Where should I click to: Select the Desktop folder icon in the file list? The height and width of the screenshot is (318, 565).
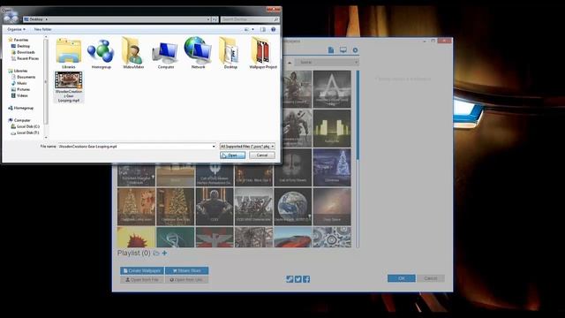[230, 53]
